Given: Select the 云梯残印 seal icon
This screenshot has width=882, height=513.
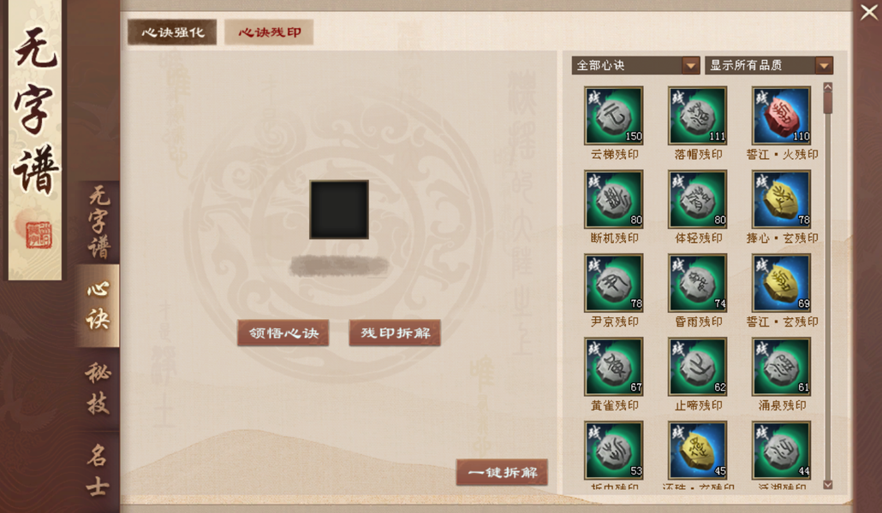Looking at the screenshot, I should point(614,115).
